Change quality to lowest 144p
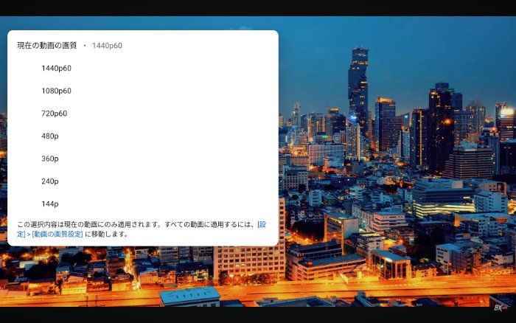This screenshot has width=516, height=323. 50,204
